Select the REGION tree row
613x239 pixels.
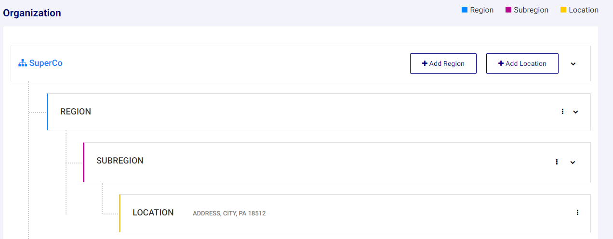tap(319, 112)
